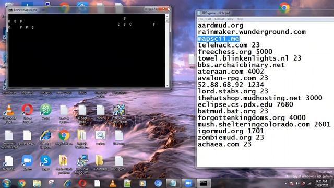
Task: Click the bbs.archaicbinary.net line
Action: coord(241,65)
